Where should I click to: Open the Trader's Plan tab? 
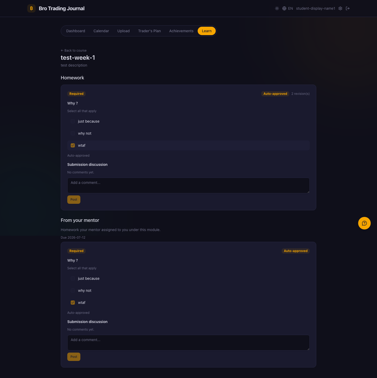tap(149, 31)
